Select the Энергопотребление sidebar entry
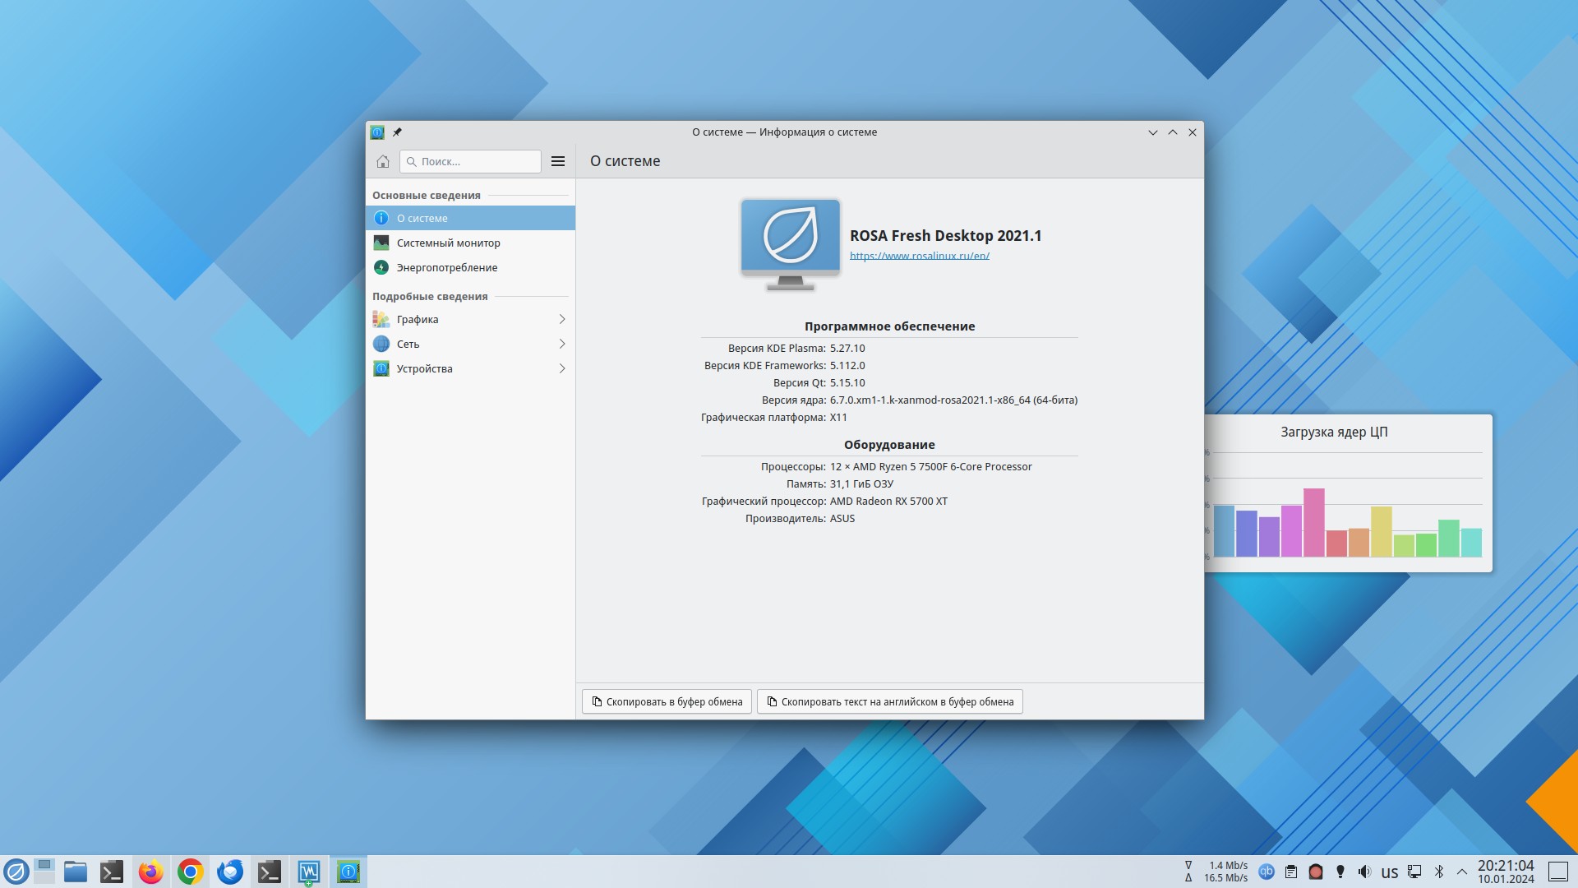The width and height of the screenshot is (1578, 888). tap(446, 267)
